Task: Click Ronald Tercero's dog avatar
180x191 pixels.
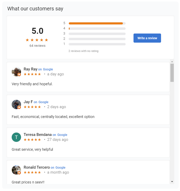Action: 16,170
